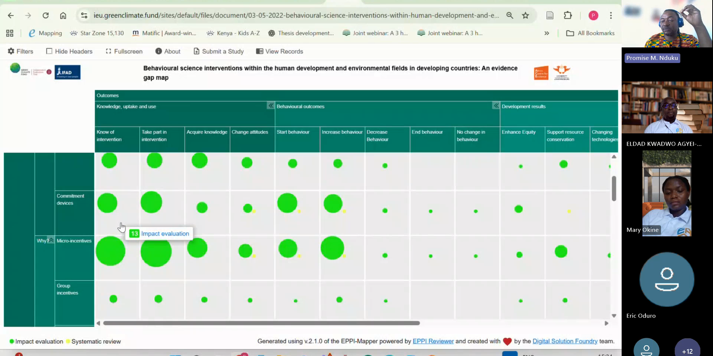The height and width of the screenshot is (356, 713).
Task: Open browser extensions puzzle icon
Action: pyautogui.click(x=567, y=16)
